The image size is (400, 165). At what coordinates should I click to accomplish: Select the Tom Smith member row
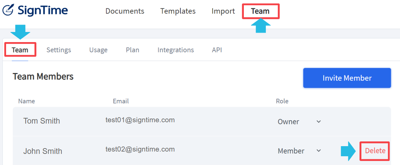(x=202, y=122)
